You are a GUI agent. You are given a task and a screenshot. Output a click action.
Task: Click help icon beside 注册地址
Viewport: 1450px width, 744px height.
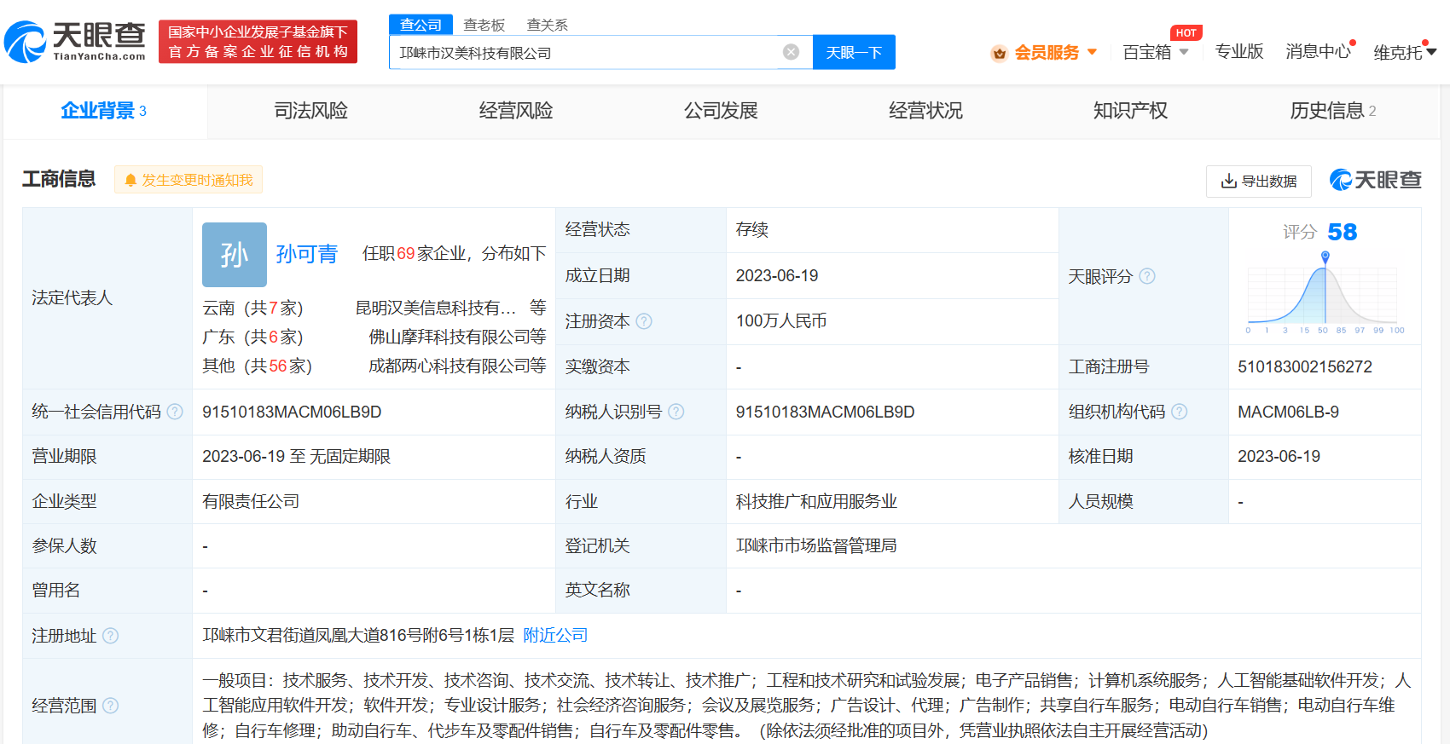pyautogui.click(x=111, y=636)
